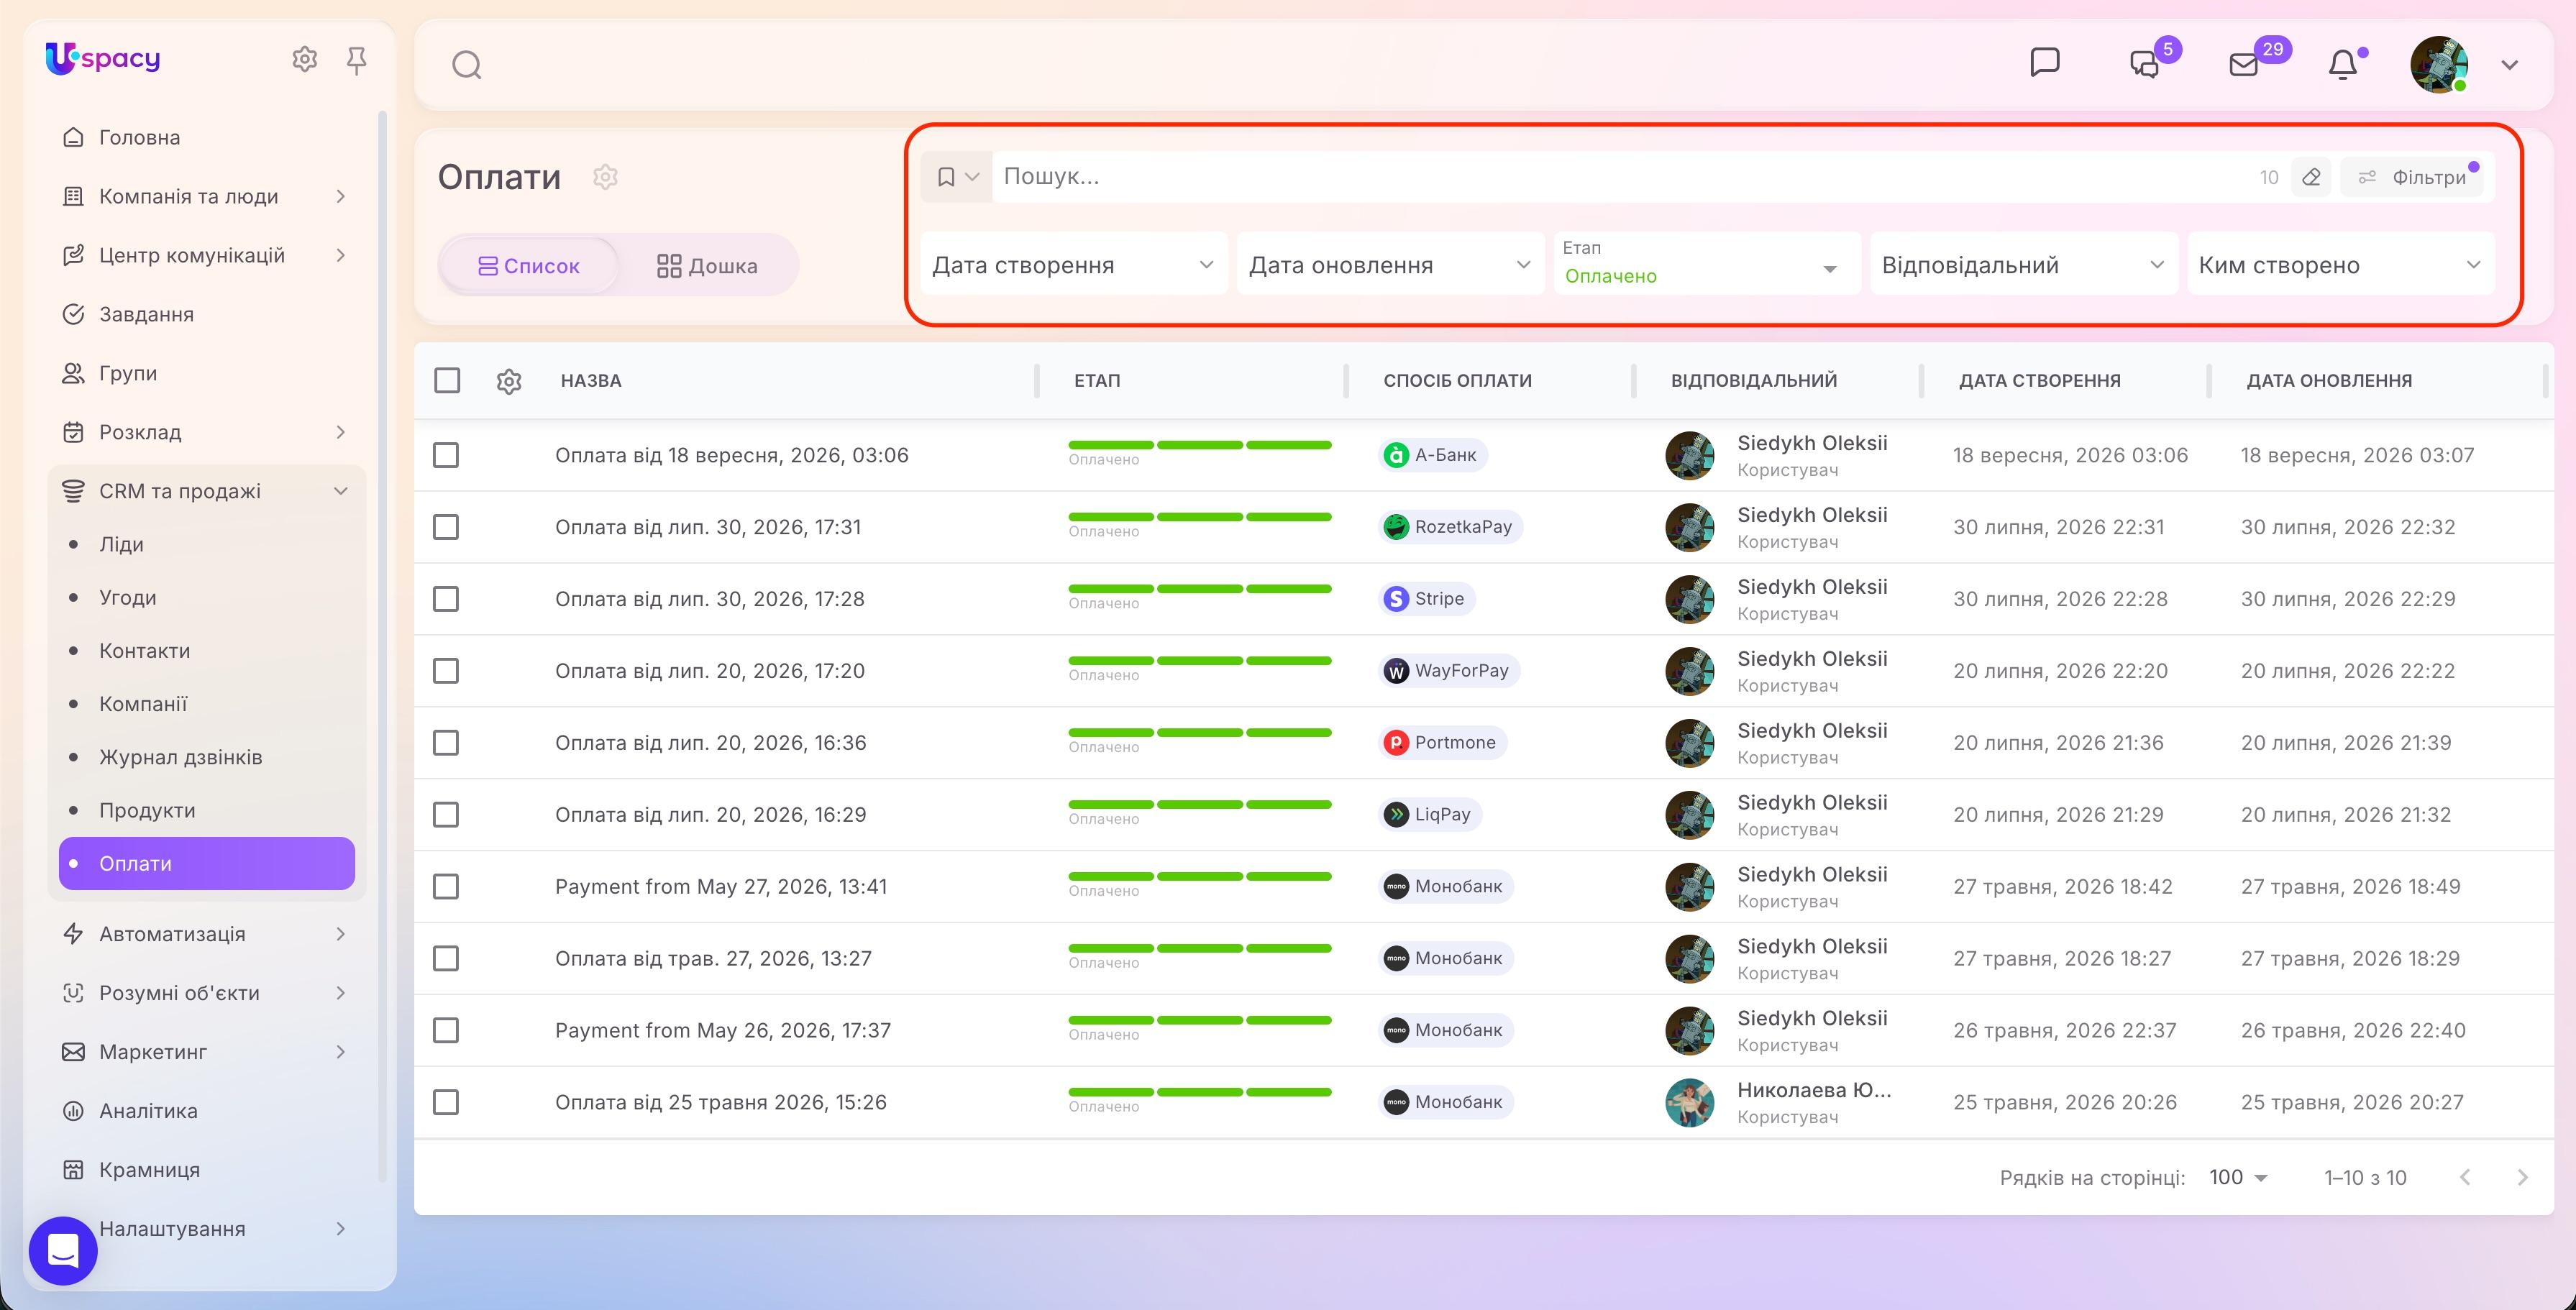This screenshot has height=1310, width=2576.
Task: Switch to Дошка view tab
Action: click(x=707, y=266)
